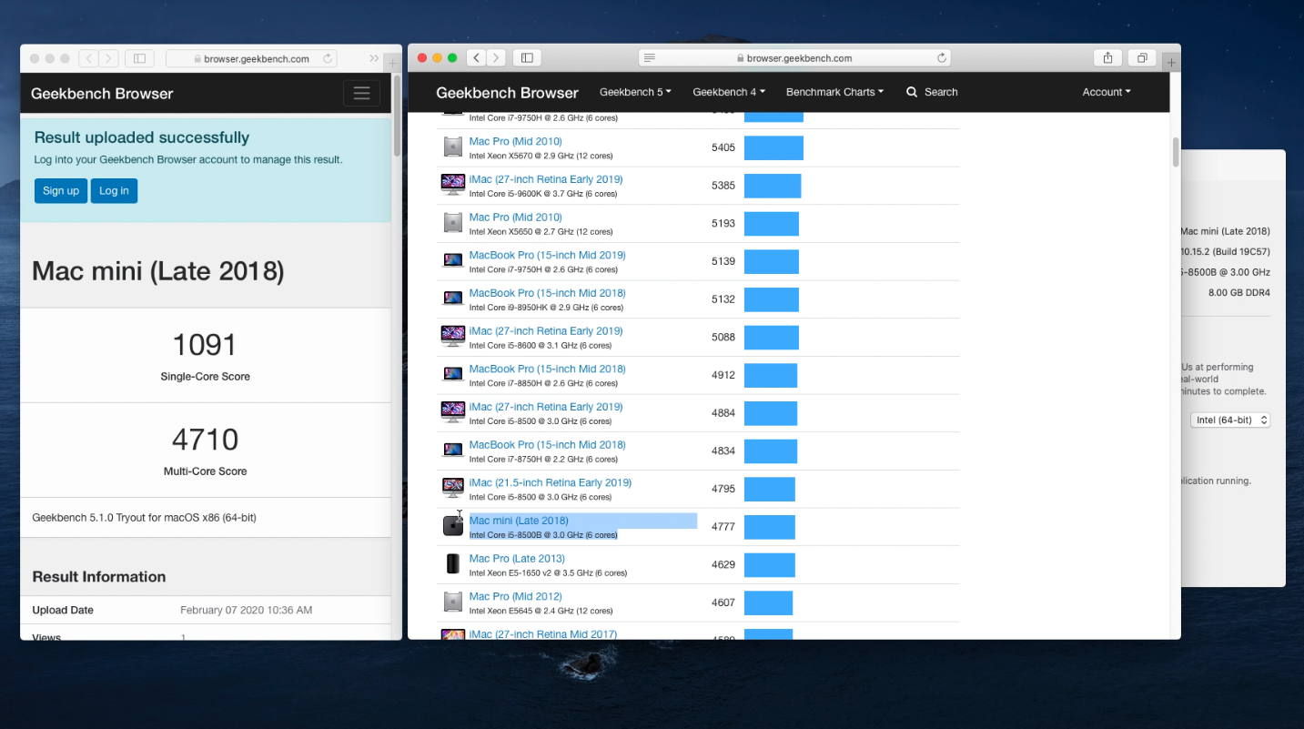Open Account dropdown menu
The height and width of the screenshot is (729, 1304).
pos(1107,92)
